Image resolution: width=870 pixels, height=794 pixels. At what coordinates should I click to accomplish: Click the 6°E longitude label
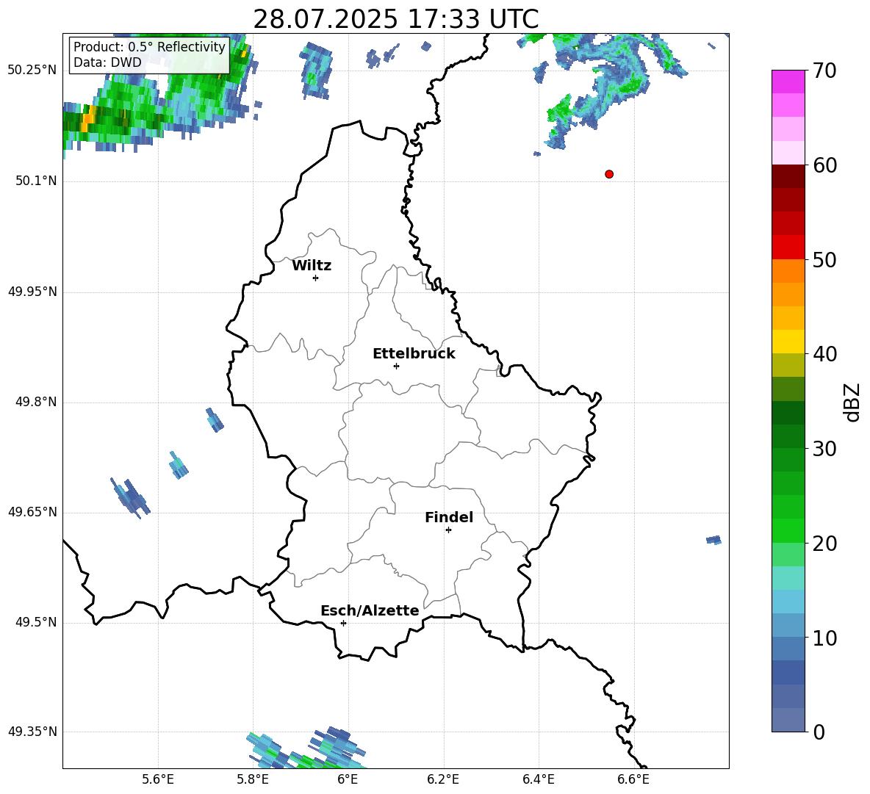348,779
